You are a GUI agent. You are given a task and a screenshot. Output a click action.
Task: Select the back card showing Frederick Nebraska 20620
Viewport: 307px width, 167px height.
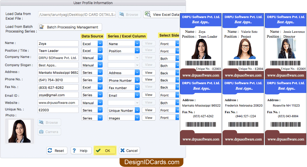(243, 112)
